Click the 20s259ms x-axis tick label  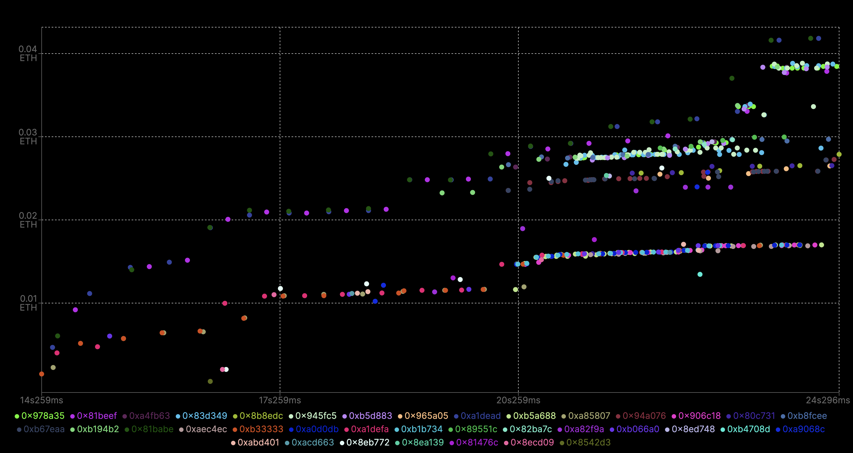(518, 400)
